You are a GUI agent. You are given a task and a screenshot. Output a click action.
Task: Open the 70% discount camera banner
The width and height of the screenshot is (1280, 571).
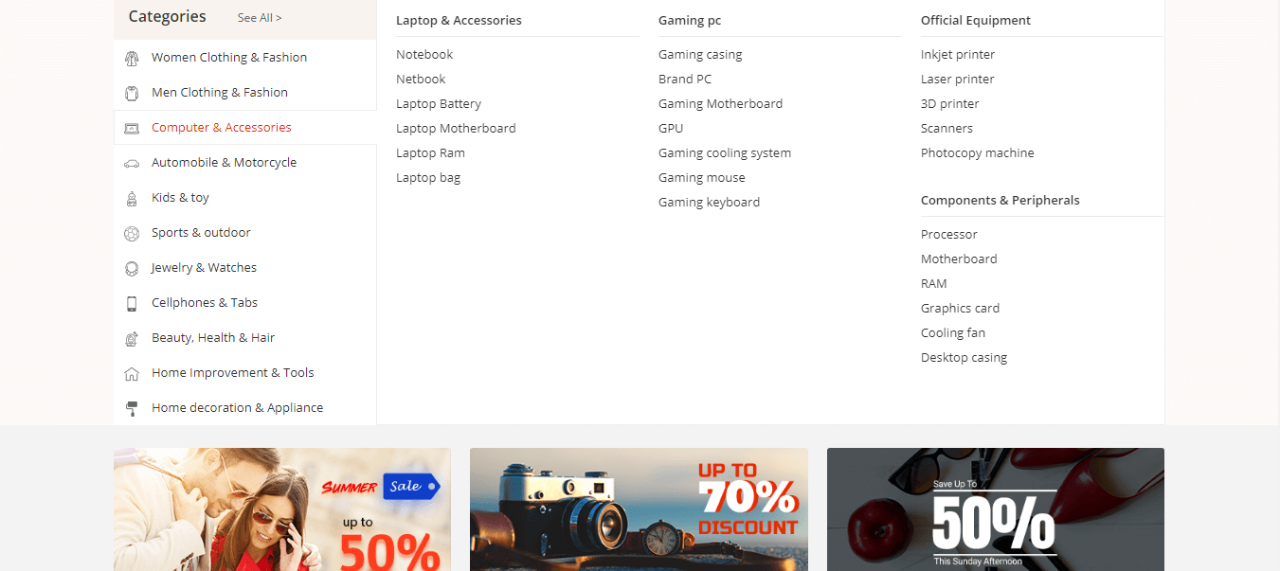(x=639, y=509)
